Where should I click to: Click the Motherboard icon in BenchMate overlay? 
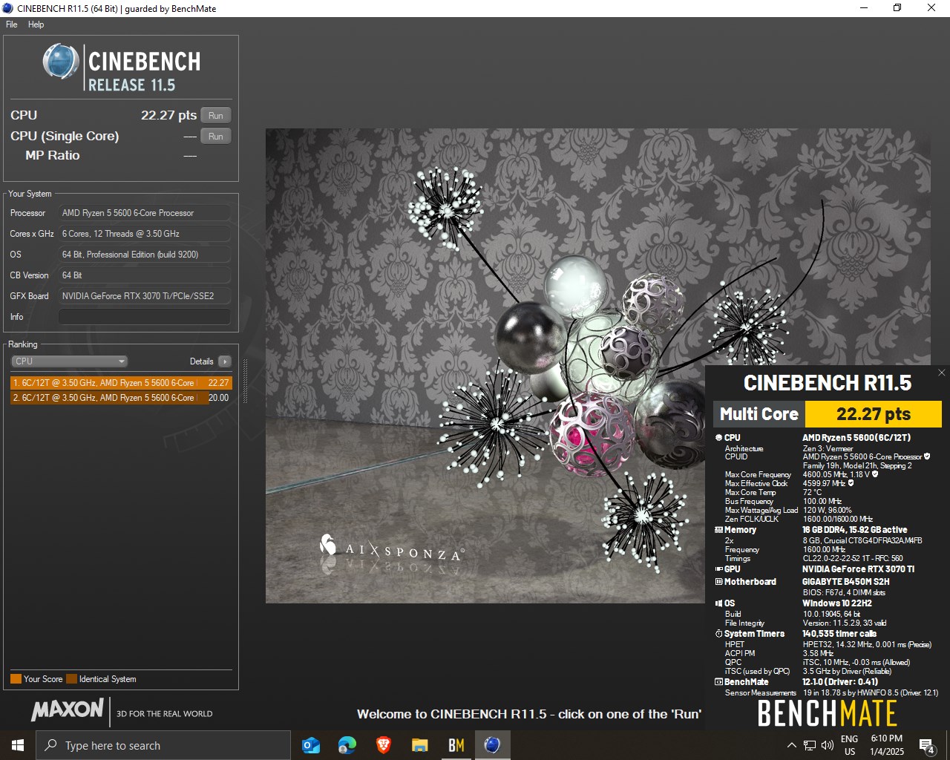(x=718, y=582)
